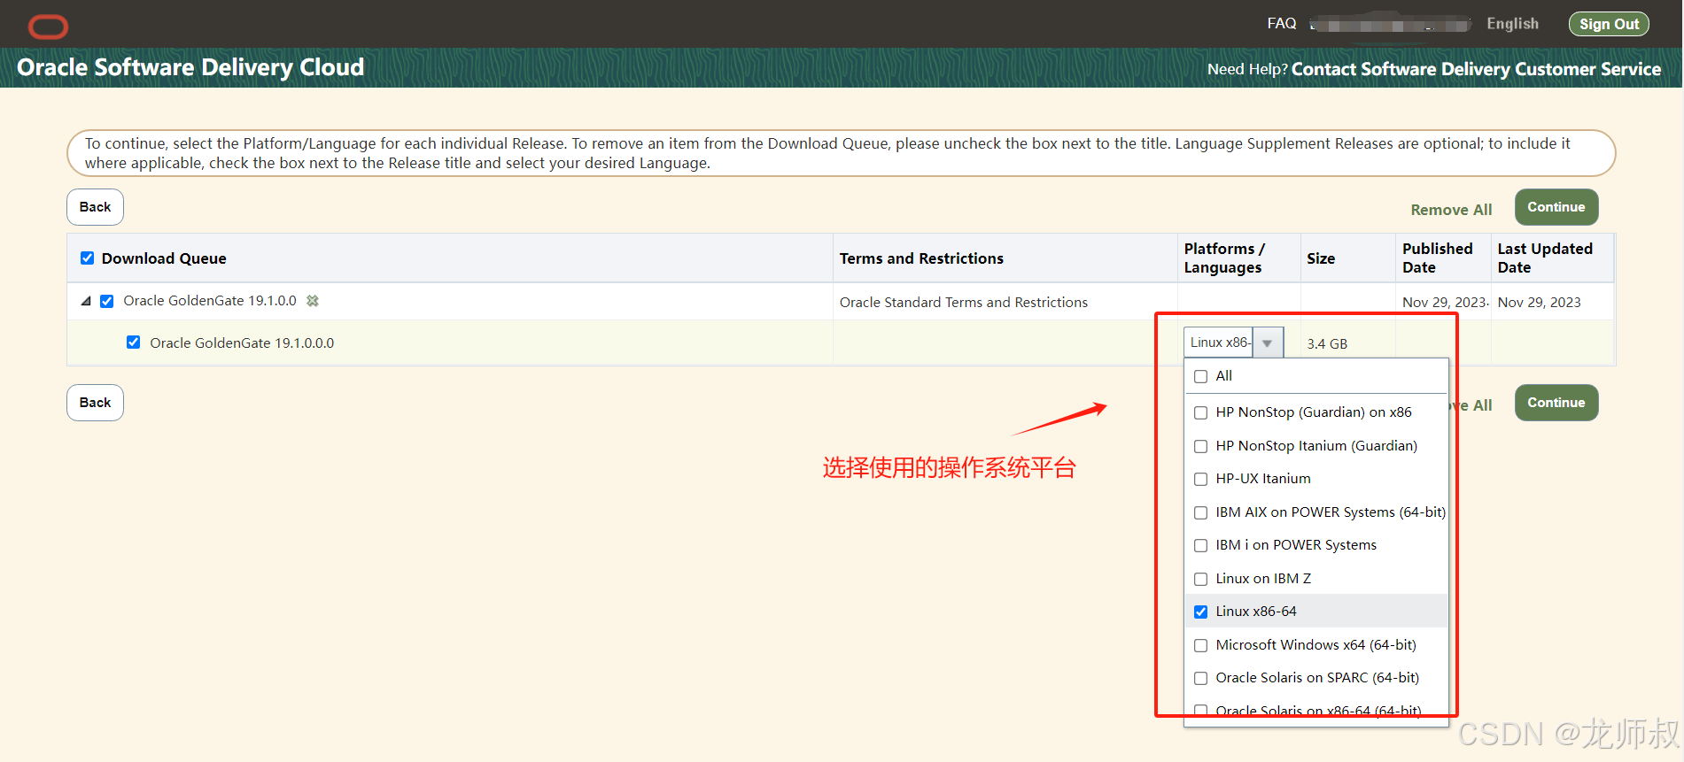Screen dimensions: 1684x762
Task: Click the top Continue button
Action: click(x=1556, y=207)
